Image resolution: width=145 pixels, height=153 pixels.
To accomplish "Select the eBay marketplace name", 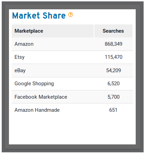I will click(x=20, y=70).
